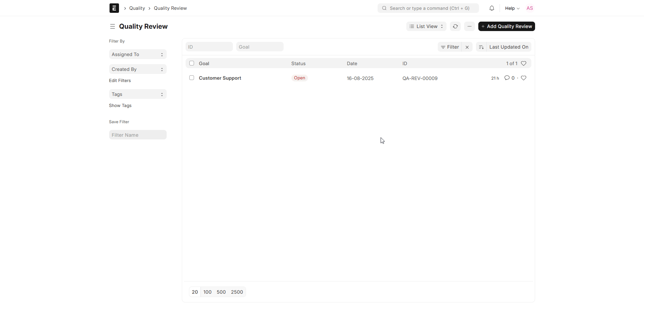Open the List View switcher dropdown
Image resolution: width=649 pixels, height=319 pixels.
pyautogui.click(x=426, y=26)
